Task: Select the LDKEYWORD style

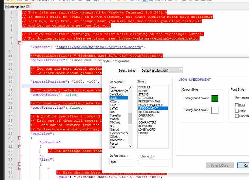Action: (147, 130)
